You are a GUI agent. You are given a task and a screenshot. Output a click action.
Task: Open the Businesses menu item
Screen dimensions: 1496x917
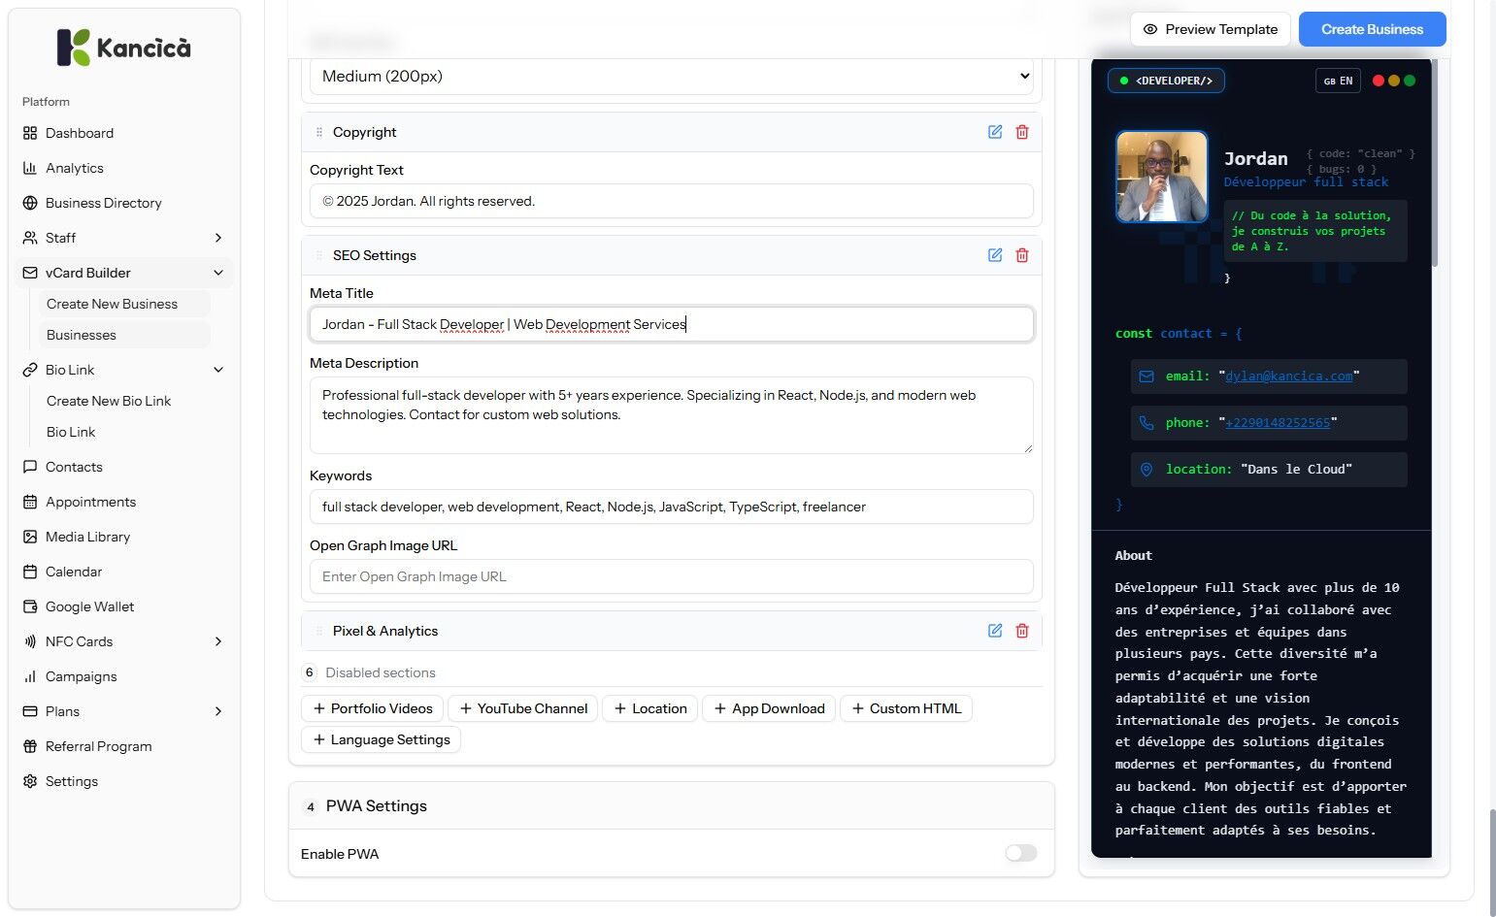[124, 335]
